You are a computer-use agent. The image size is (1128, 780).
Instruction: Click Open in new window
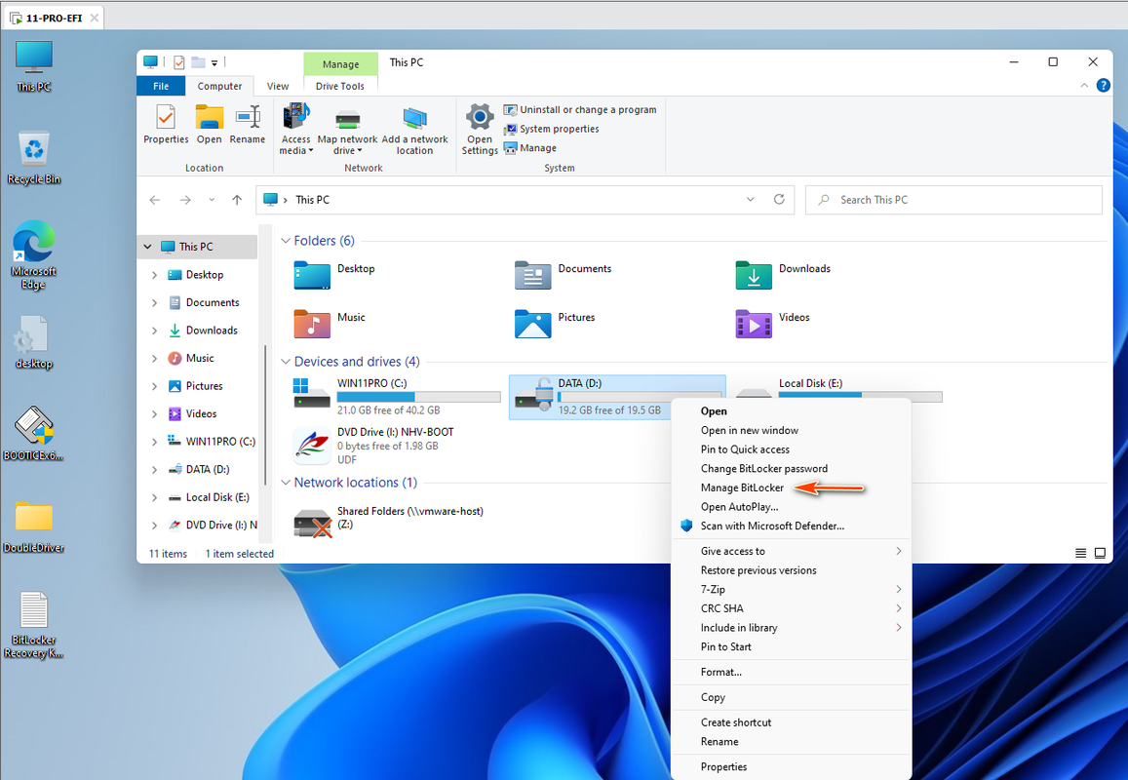click(749, 430)
